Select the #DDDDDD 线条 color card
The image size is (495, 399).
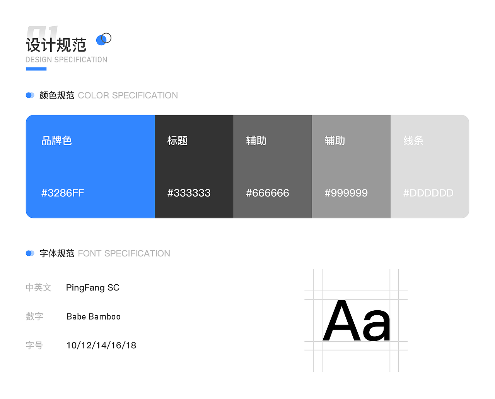coord(430,167)
